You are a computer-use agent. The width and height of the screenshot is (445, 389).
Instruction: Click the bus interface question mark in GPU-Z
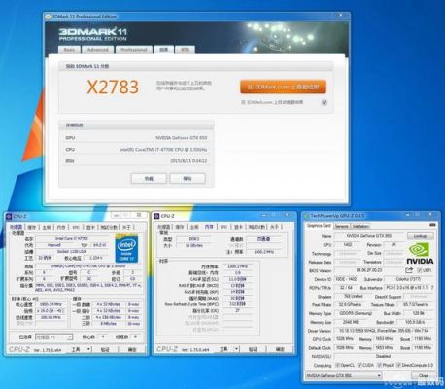coord(432,288)
